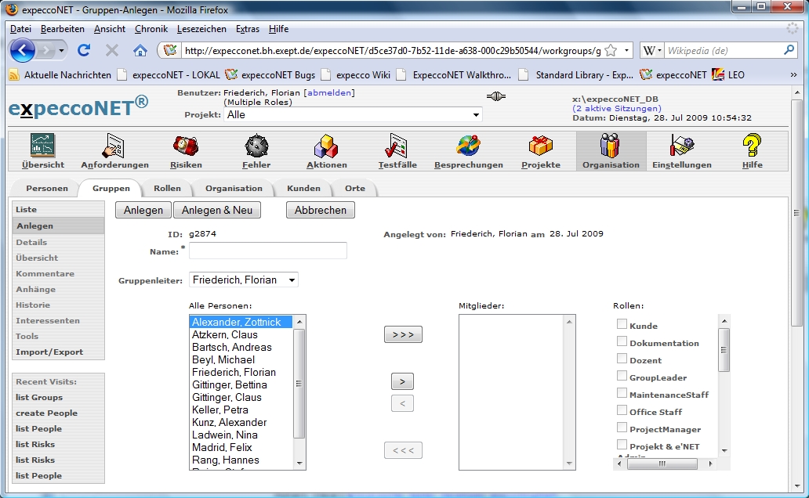Viewport: 809px width, 498px height.
Task: Open Aktionen colored blocks icon
Action: coord(326,146)
